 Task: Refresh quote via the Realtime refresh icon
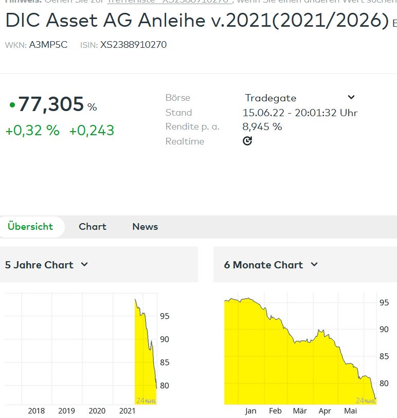[x=247, y=140]
